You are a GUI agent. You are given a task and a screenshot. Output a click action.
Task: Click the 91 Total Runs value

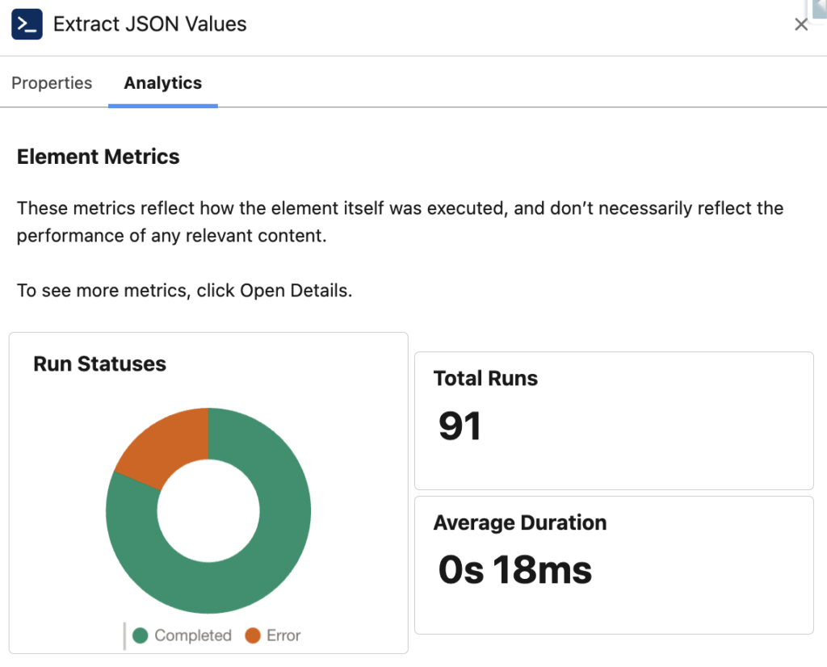click(460, 426)
